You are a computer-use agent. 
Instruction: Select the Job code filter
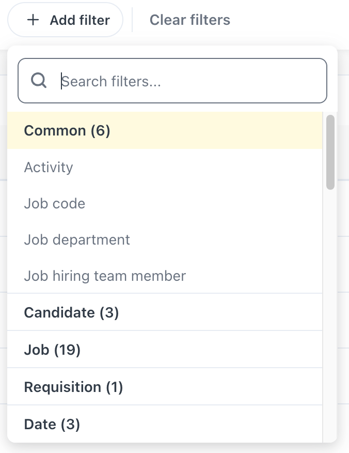pyautogui.click(x=54, y=203)
